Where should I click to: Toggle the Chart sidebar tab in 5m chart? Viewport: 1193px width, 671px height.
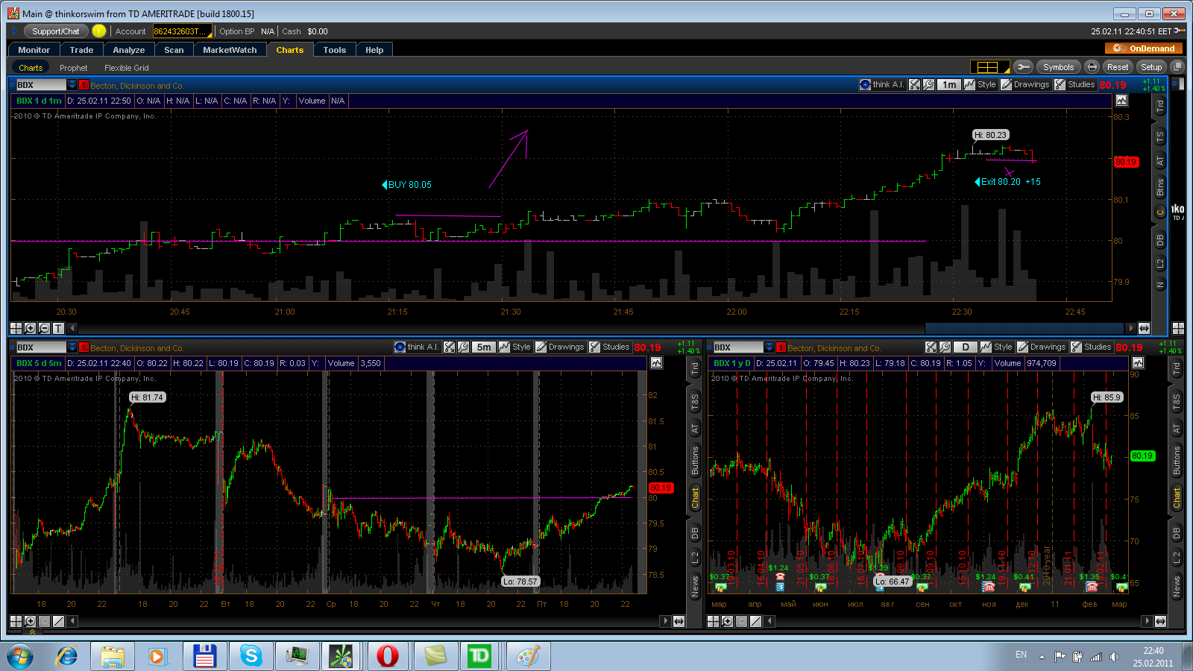[x=695, y=498]
